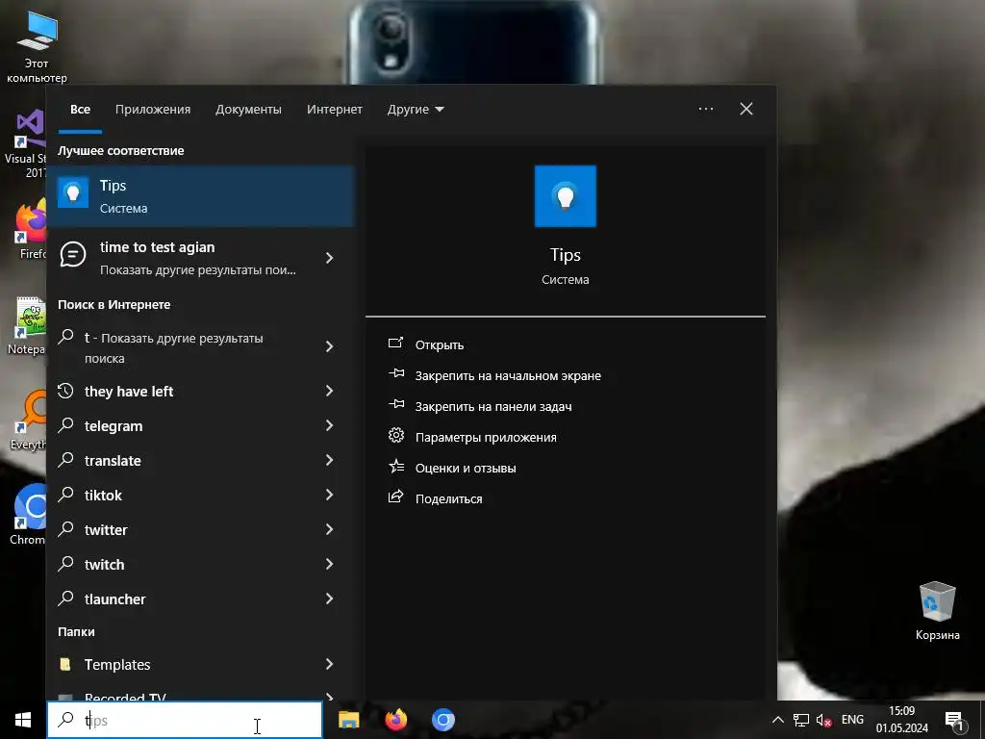Select the tlauncher web suggestion text
This screenshot has width=985, height=739.
click(115, 599)
